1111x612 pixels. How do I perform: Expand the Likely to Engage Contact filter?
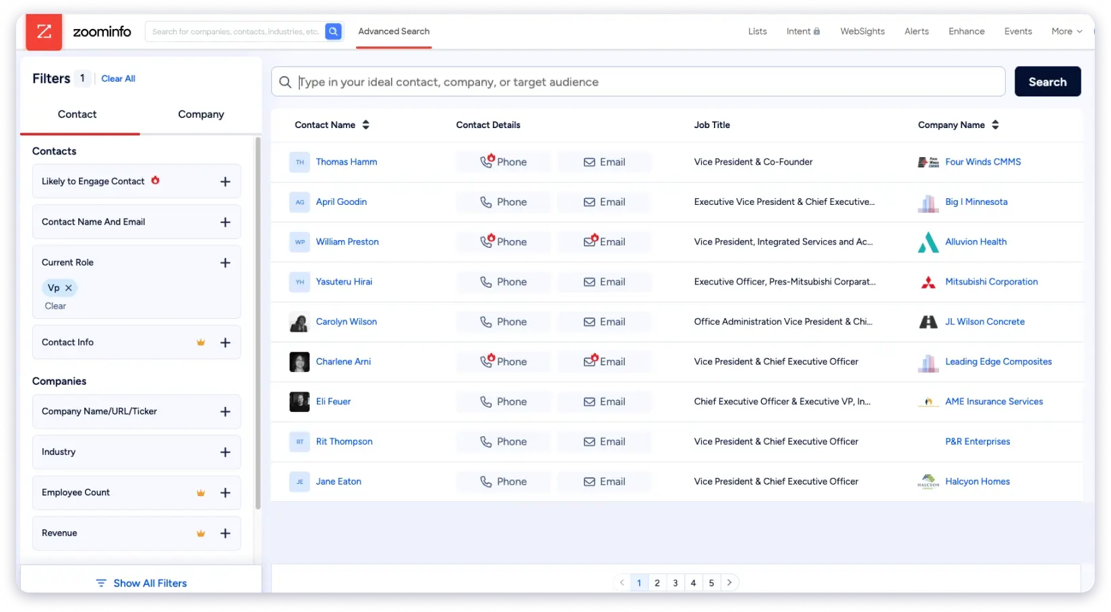coord(225,182)
